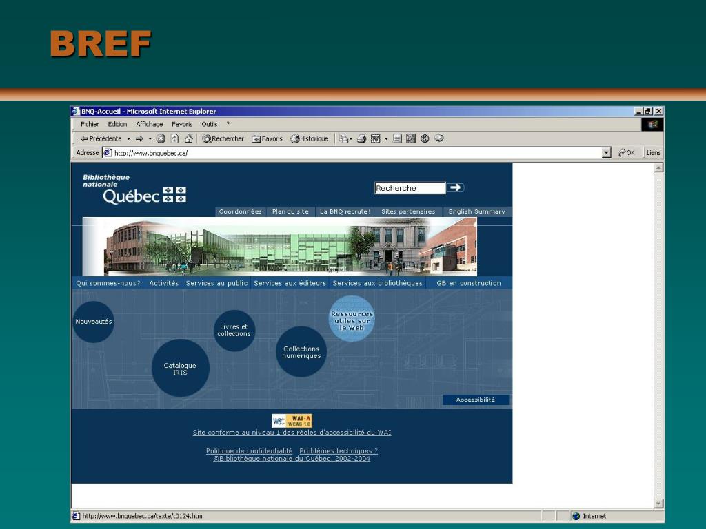Open the Favoris toolbar button
This screenshot has height=529, width=706.
pyautogui.click(x=267, y=138)
